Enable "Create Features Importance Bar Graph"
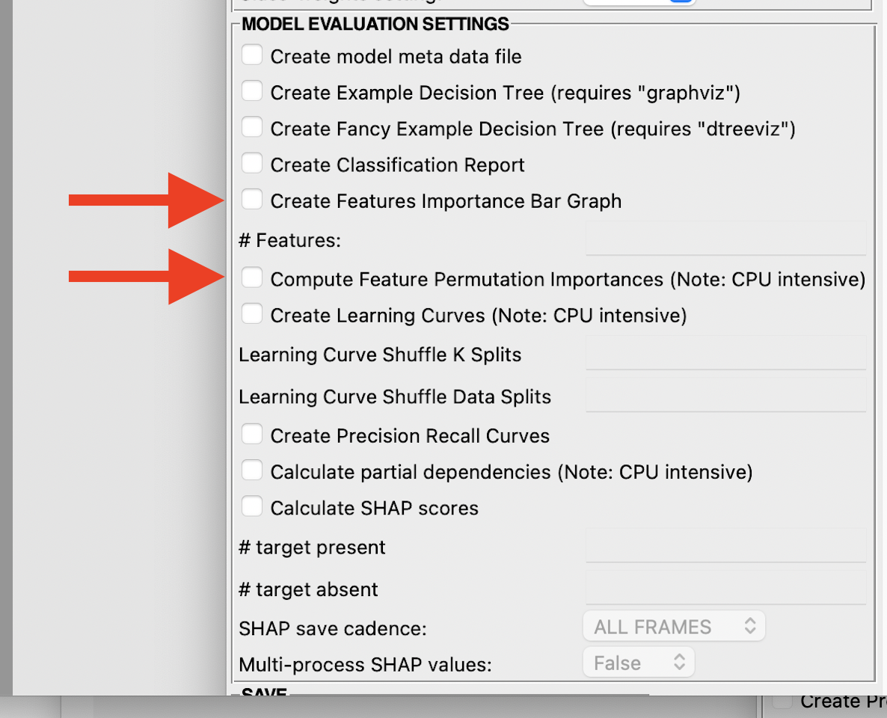This screenshot has height=718, width=887. tap(252, 199)
